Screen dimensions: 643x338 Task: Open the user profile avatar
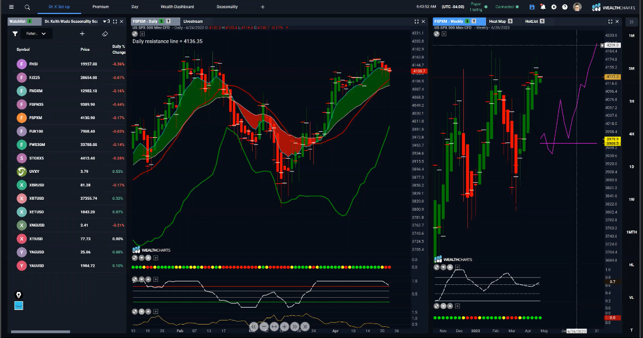(x=577, y=7)
